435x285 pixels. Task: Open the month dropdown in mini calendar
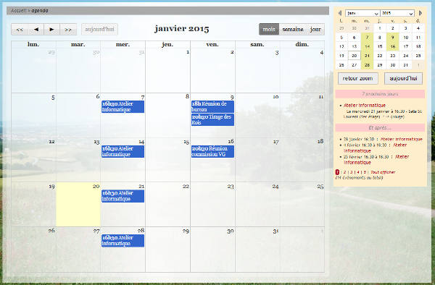[x=362, y=13]
